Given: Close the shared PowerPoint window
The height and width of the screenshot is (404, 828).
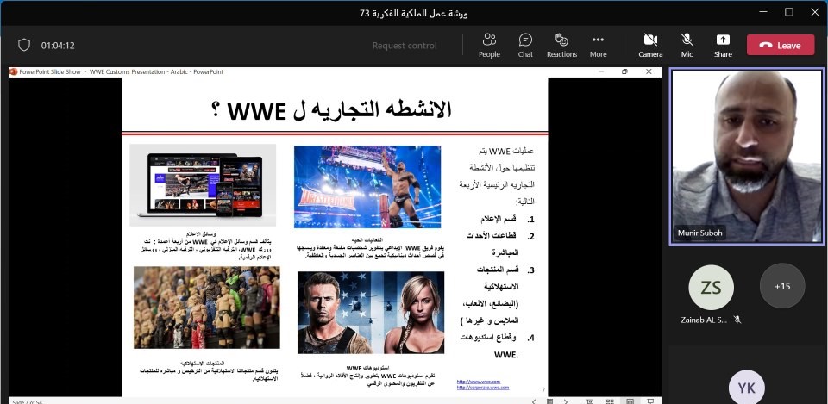Looking at the screenshot, I should point(649,71).
